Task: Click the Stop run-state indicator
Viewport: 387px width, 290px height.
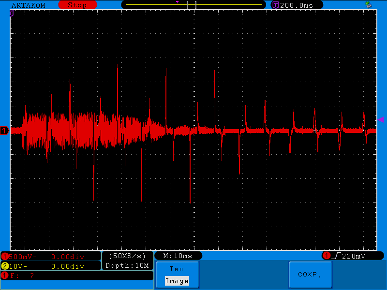Action: coord(77,5)
